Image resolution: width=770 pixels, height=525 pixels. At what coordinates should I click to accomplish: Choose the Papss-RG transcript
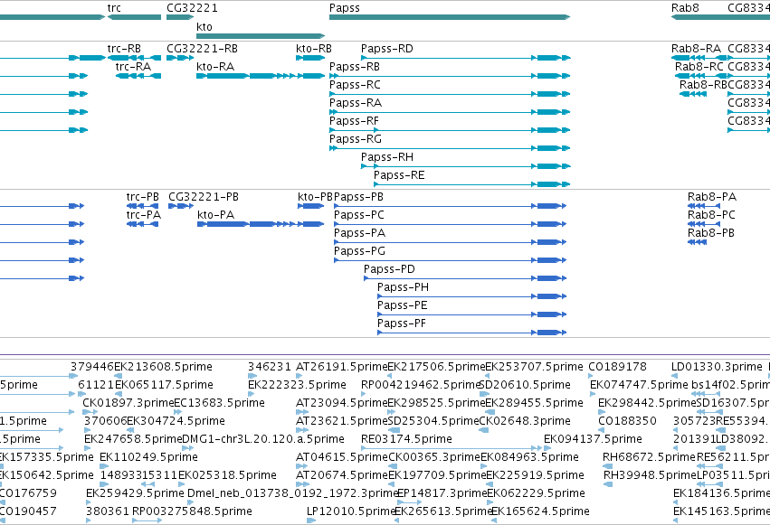coord(450,148)
